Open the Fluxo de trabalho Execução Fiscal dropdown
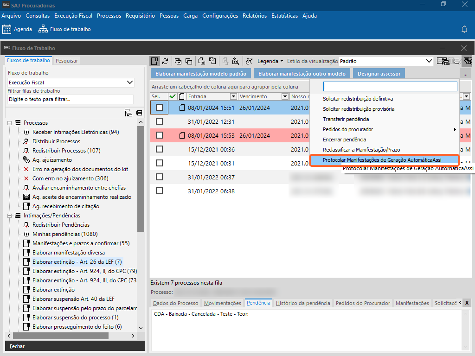 pyautogui.click(x=129, y=83)
